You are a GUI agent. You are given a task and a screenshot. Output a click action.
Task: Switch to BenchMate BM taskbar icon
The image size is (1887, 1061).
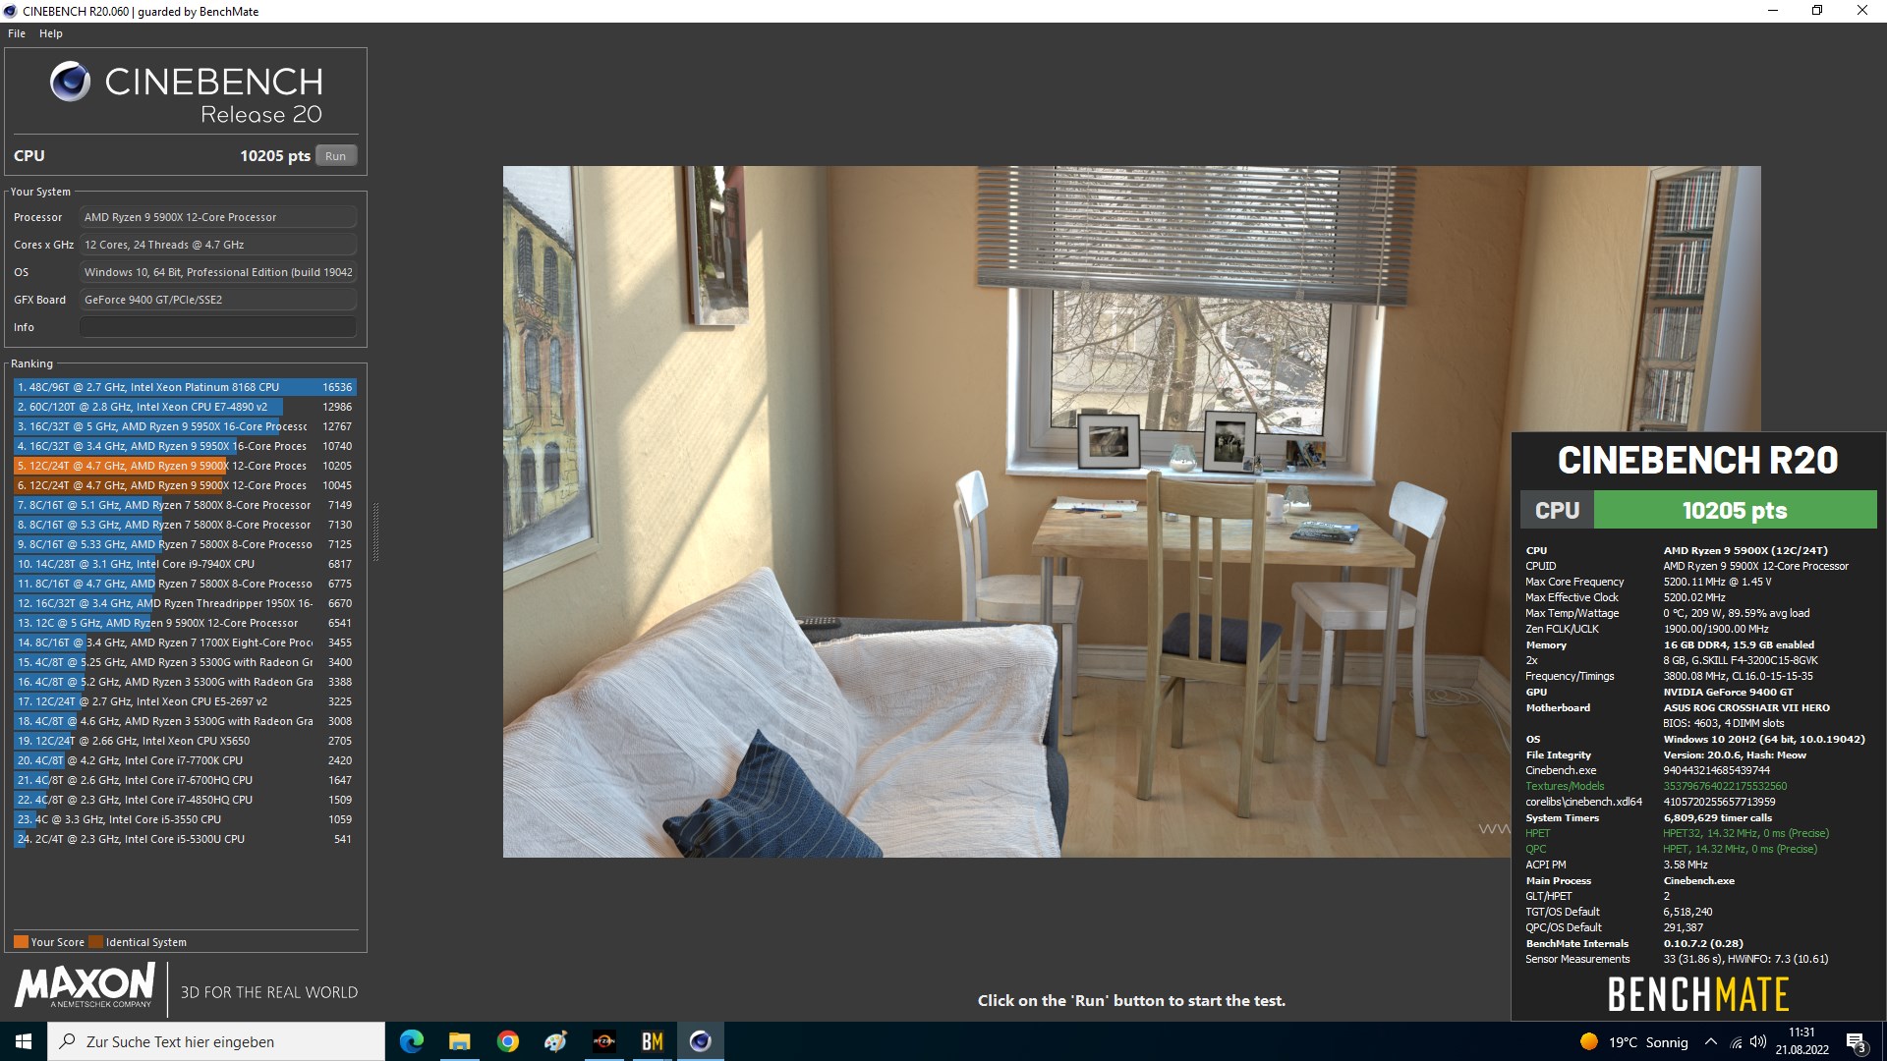pyautogui.click(x=653, y=1041)
